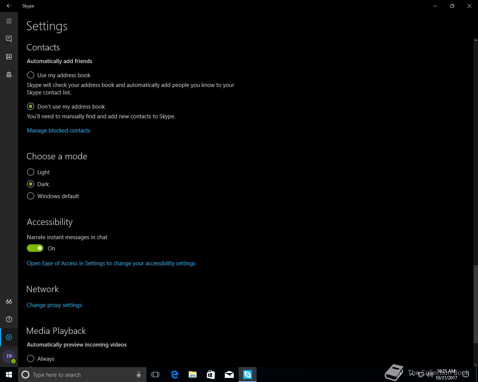Click the Cortana circle icon
The width and height of the screenshot is (478, 382).
point(25,375)
